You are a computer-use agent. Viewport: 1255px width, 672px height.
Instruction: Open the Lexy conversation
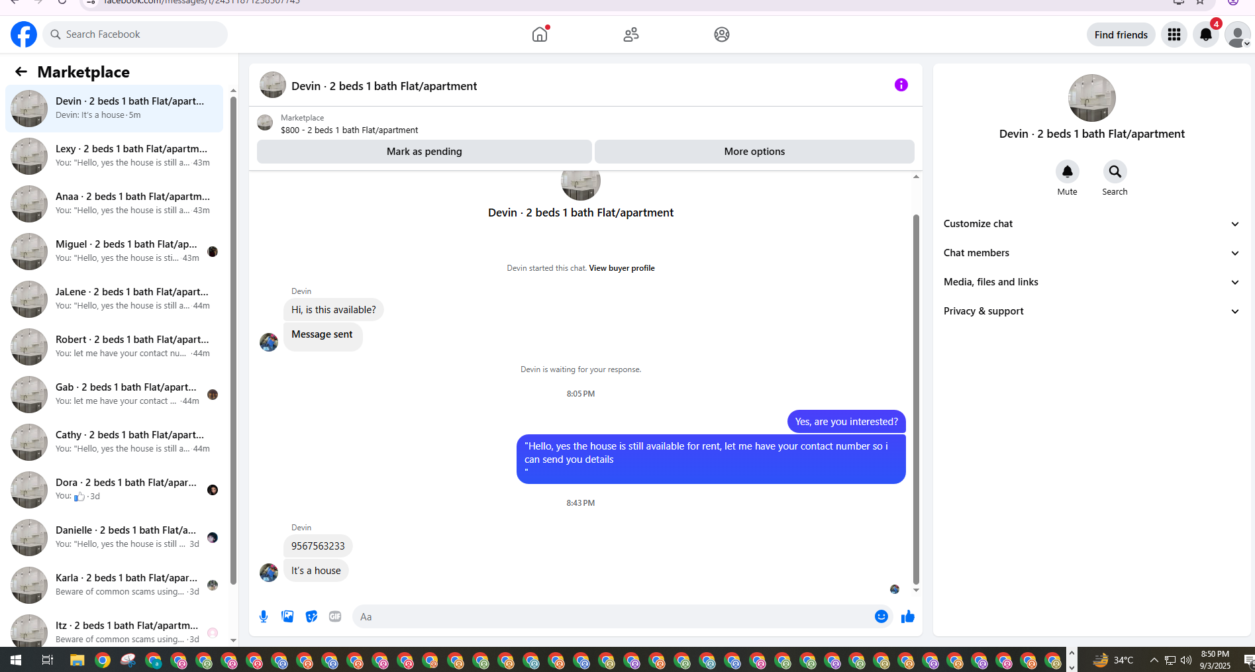tap(114, 156)
